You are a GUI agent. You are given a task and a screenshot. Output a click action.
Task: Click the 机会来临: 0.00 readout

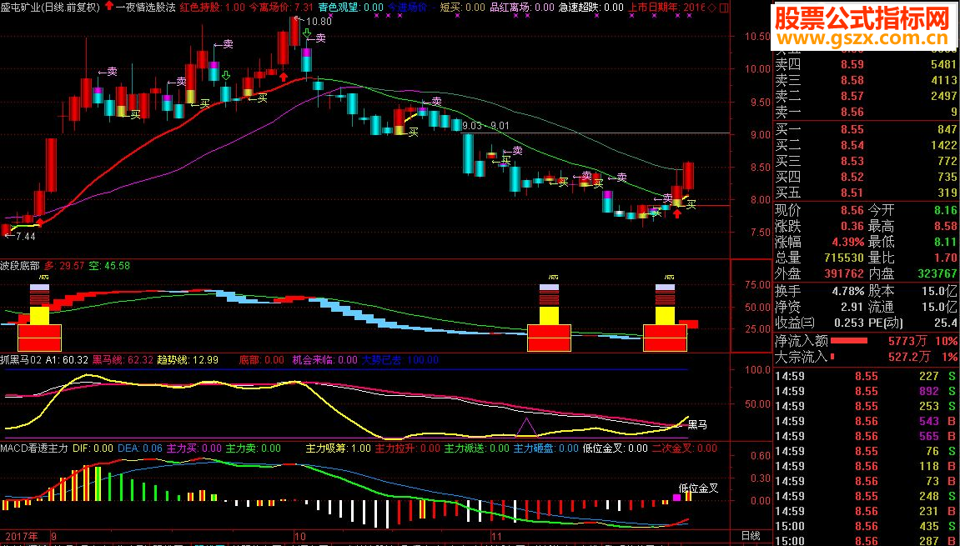pos(324,360)
